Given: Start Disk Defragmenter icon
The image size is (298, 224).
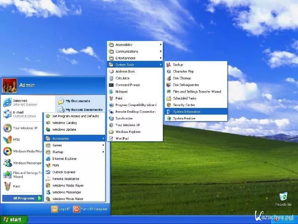Looking at the screenshot, I should pos(169,85).
